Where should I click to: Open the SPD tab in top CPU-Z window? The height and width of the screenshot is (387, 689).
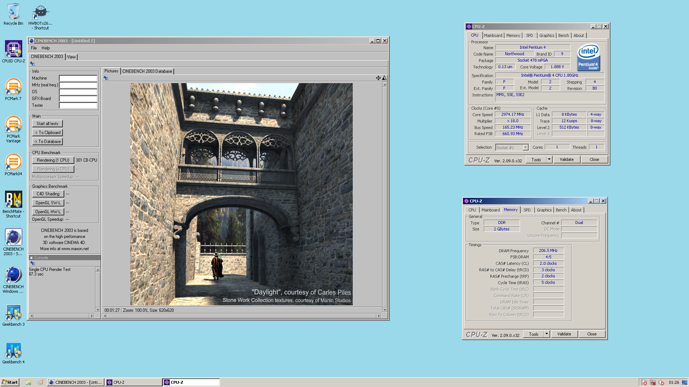pos(530,35)
